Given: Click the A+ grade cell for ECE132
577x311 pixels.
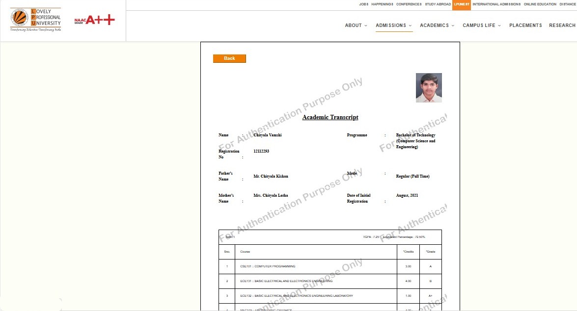Looking at the screenshot, I should (x=431, y=296).
